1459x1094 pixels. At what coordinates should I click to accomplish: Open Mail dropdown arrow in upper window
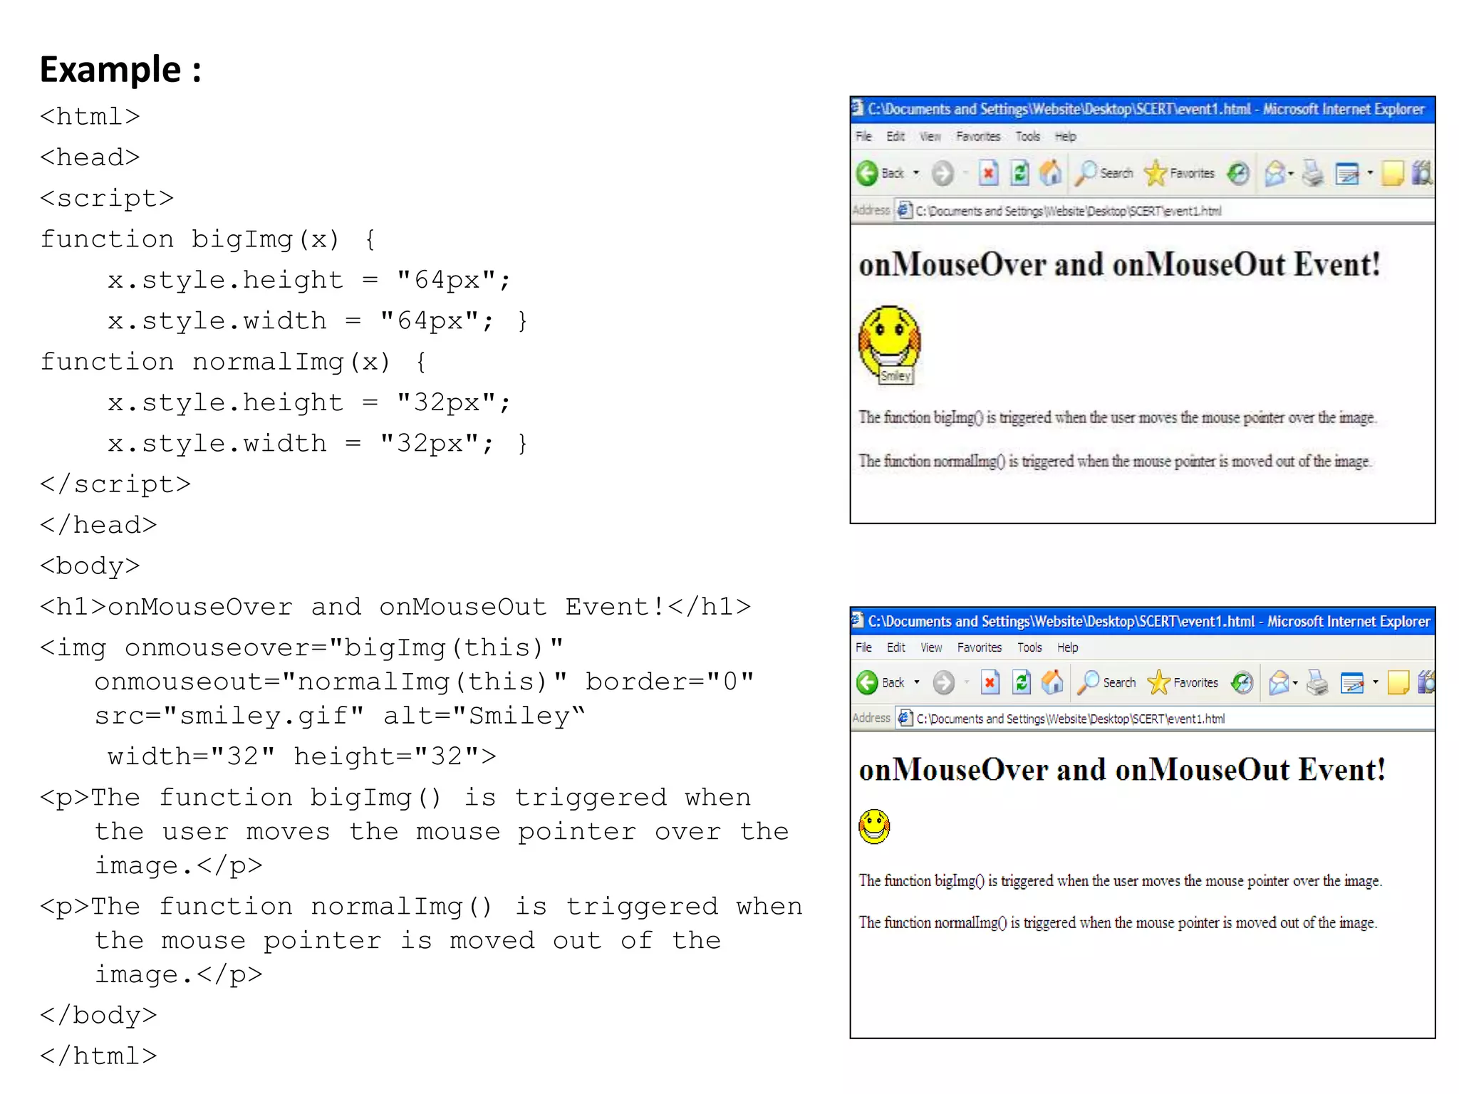tap(1291, 173)
